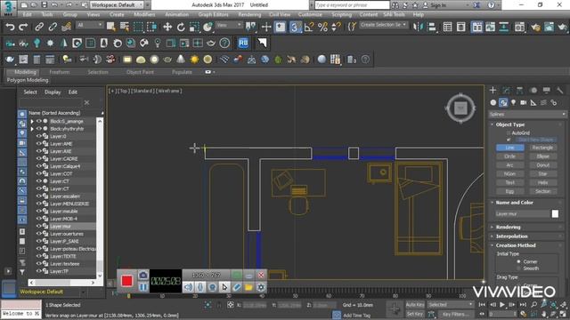The image size is (570, 320).
Task: Toggle Start New Shape checkbox
Action: click(509, 140)
